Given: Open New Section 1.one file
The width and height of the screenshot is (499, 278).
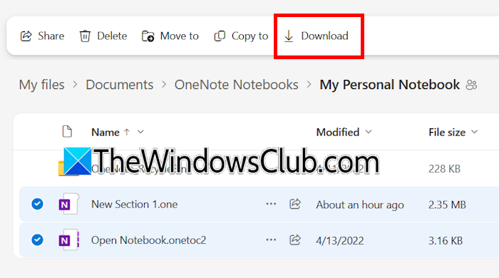Looking at the screenshot, I should click(134, 204).
